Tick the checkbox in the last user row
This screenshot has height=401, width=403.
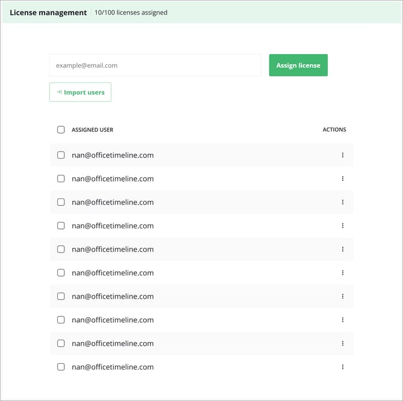[x=61, y=367]
